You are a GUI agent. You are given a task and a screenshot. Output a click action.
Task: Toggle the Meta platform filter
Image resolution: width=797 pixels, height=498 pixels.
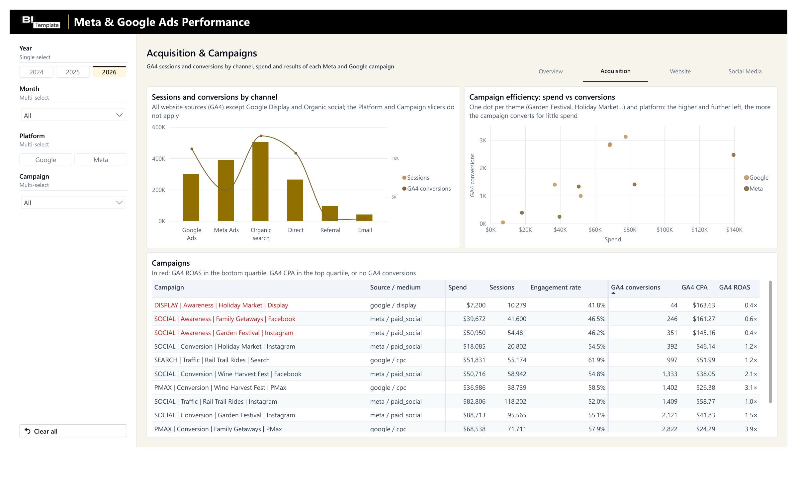(x=101, y=160)
